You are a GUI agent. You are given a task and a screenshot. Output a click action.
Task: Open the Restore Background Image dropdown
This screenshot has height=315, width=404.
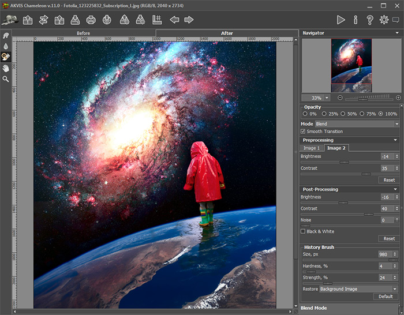(360, 288)
